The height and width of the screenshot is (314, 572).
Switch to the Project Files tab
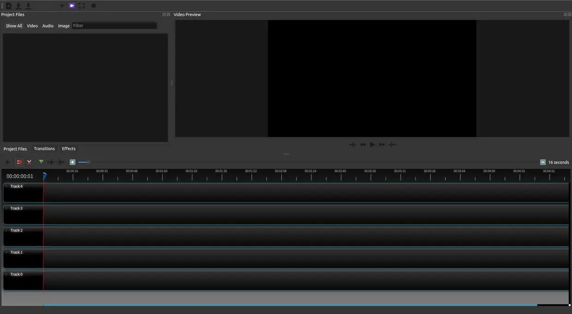coord(15,149)
